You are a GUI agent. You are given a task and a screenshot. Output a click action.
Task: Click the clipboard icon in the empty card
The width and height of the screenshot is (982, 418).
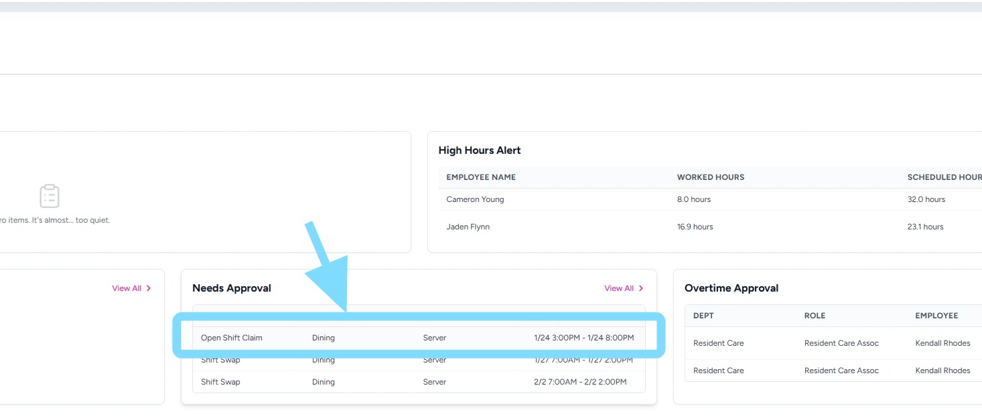click(50, 196)
